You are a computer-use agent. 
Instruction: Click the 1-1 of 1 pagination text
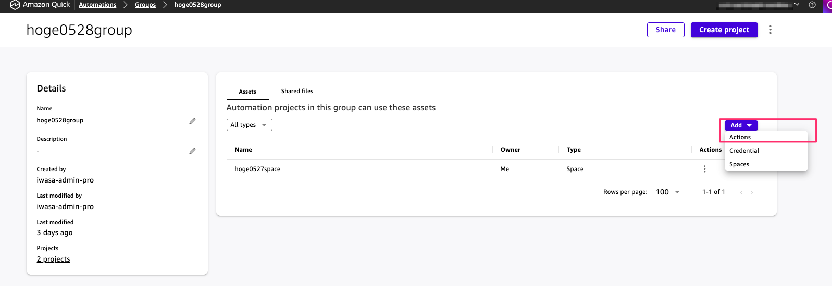click(713, 192)
